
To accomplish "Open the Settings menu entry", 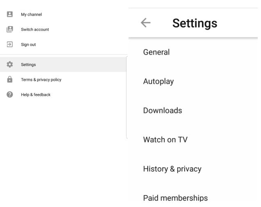I will click(63, 64).
